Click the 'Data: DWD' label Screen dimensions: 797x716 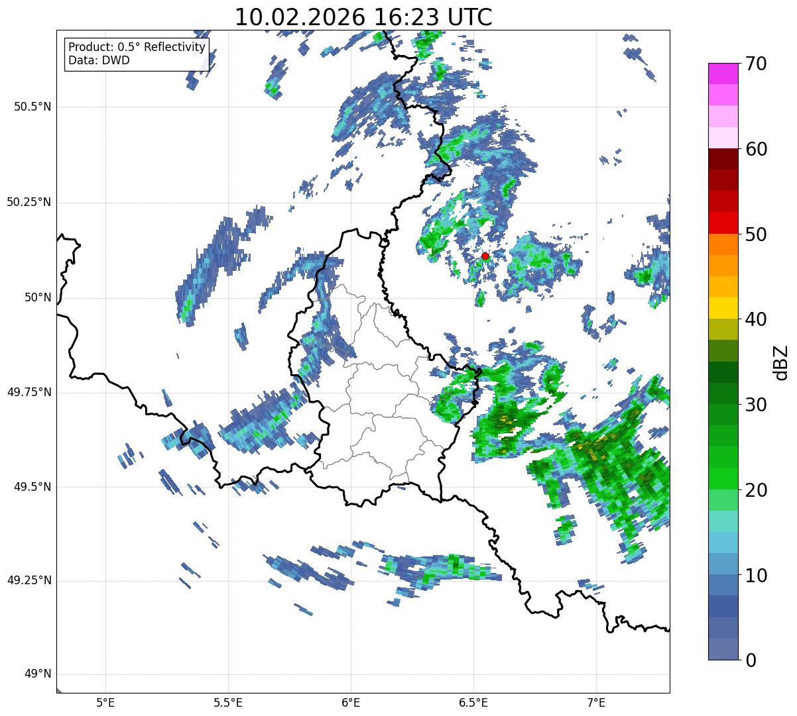tap(99, 60)
